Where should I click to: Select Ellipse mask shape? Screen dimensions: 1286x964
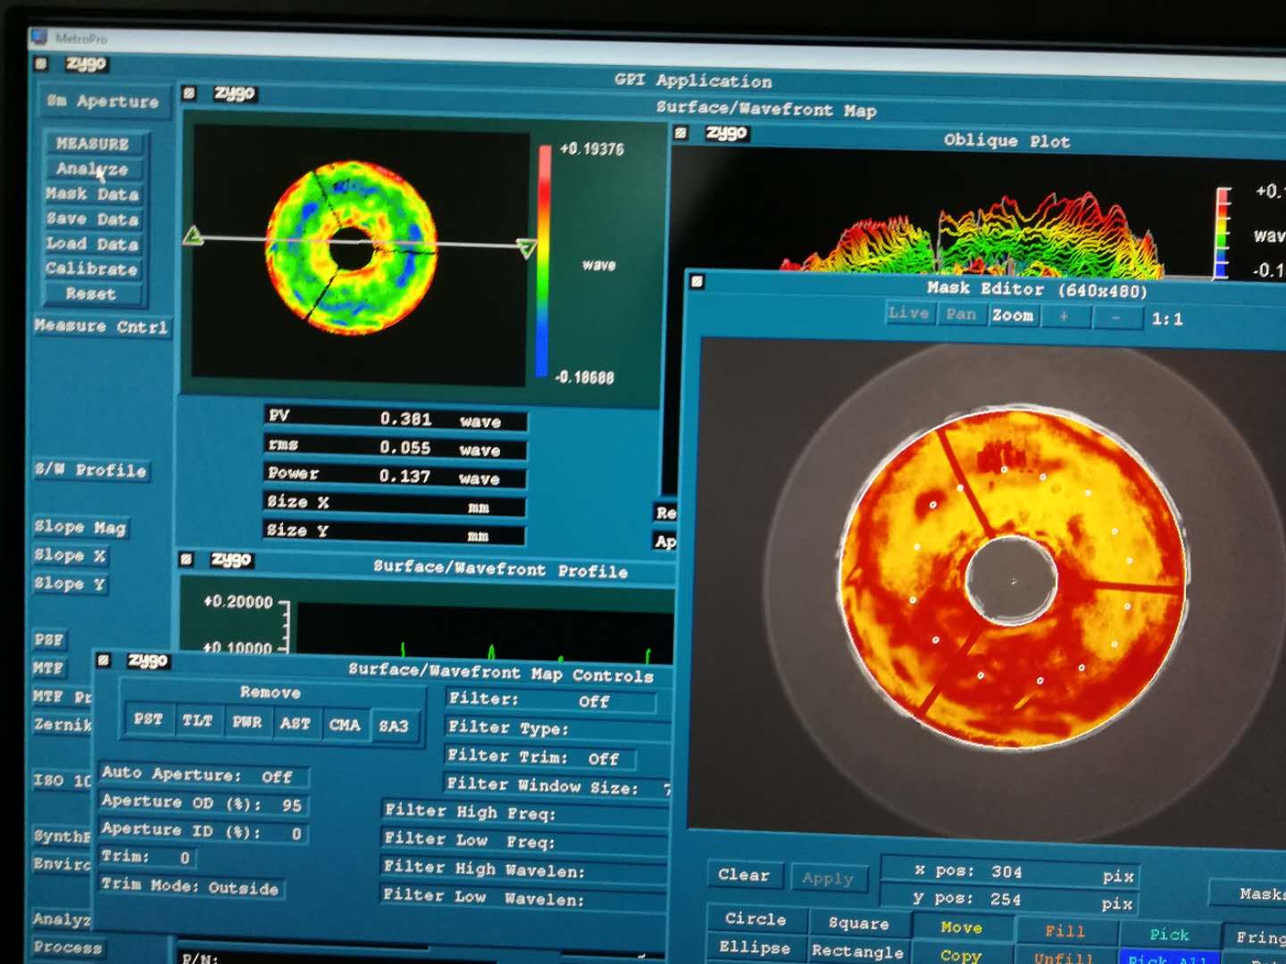(x=756, y=947)
